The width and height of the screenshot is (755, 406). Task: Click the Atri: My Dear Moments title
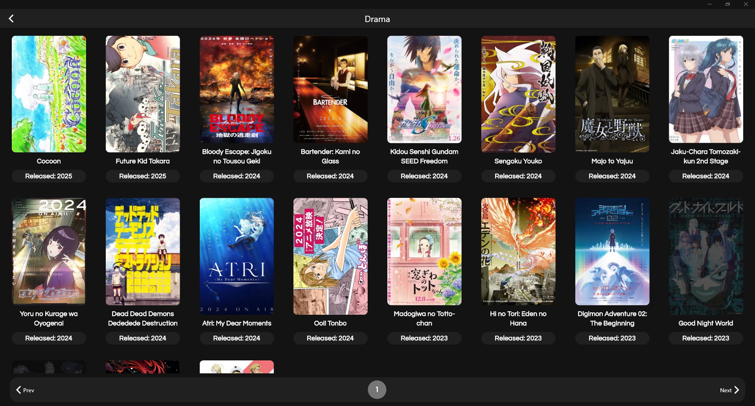(x=237, y=323)
